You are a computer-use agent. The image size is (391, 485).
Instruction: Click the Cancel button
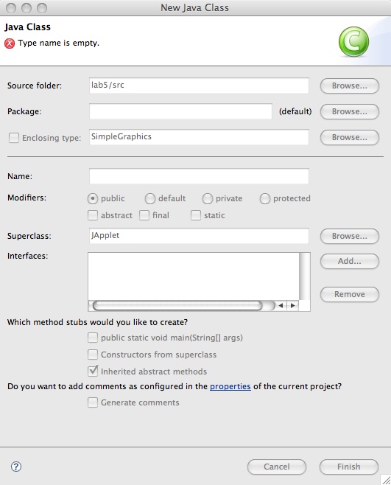(x=277, y=467)
